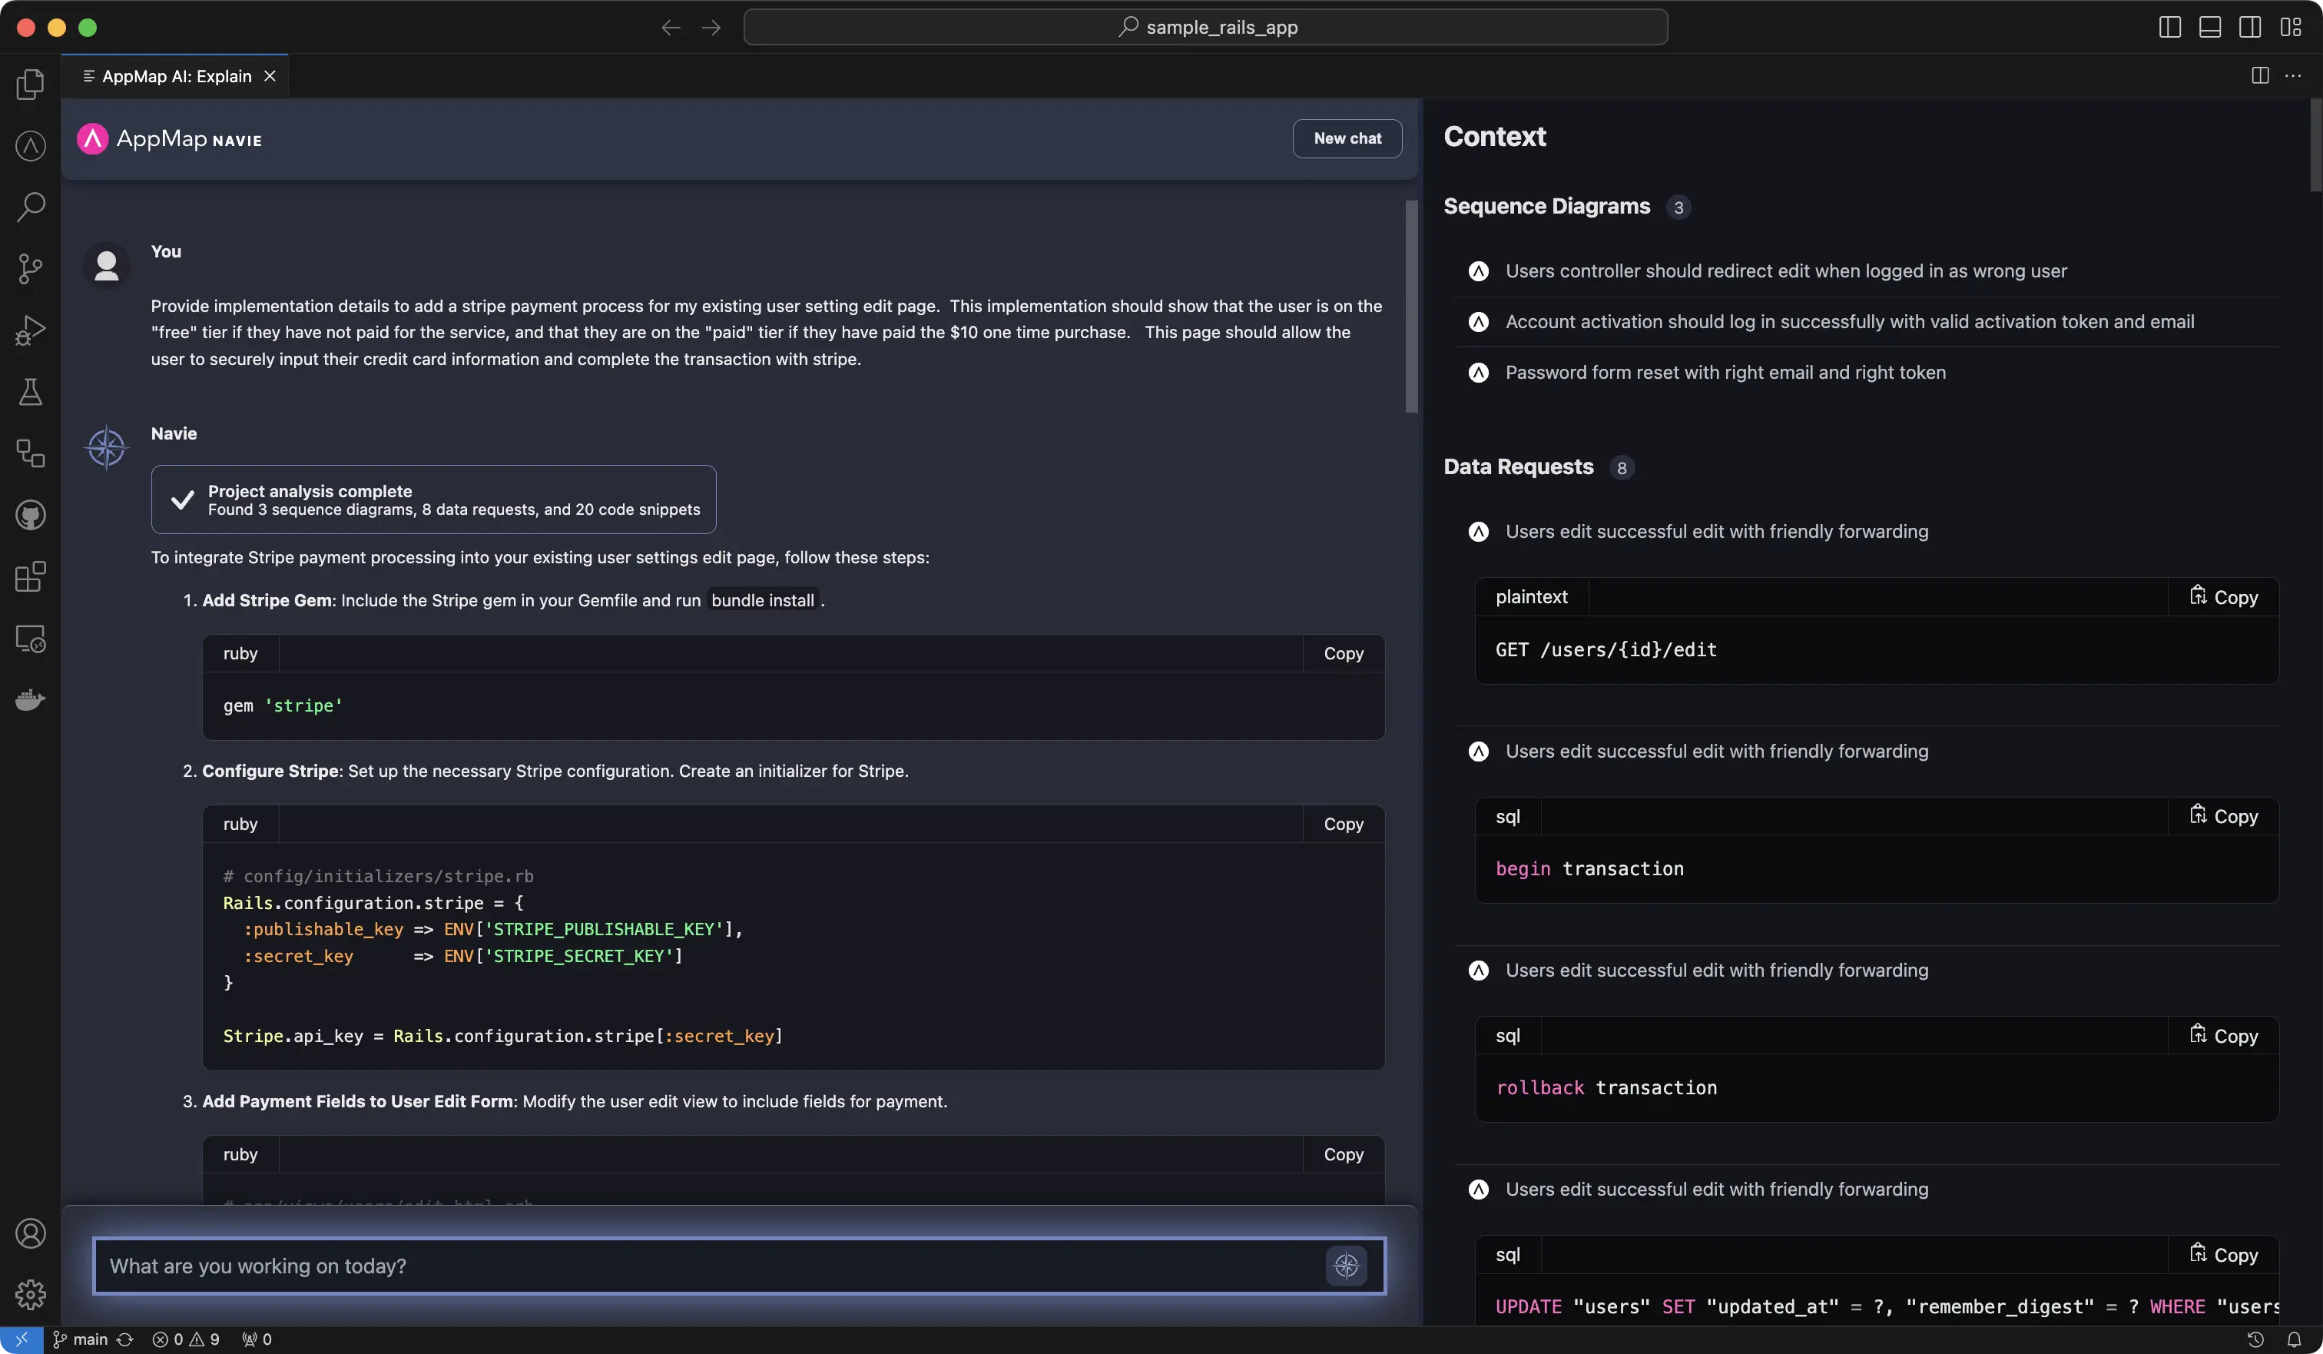This screenshot has height=1354, width=2323.
Task: Open the Explorer view in the activity bar
Action: (31, 84)
